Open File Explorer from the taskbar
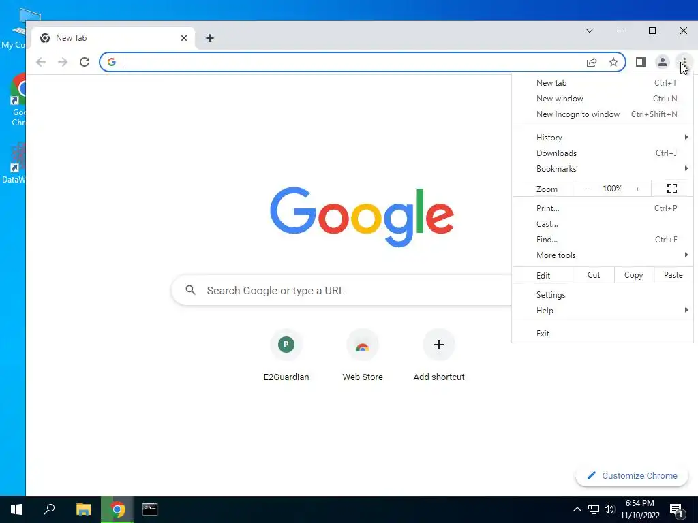This screenshot has width=698, height=523. [83, 509]
